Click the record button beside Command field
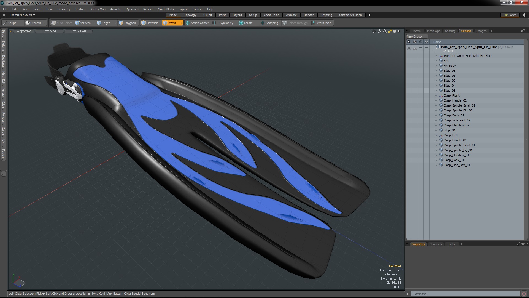This screenshot has width=529, height=298. click(524, 294)
